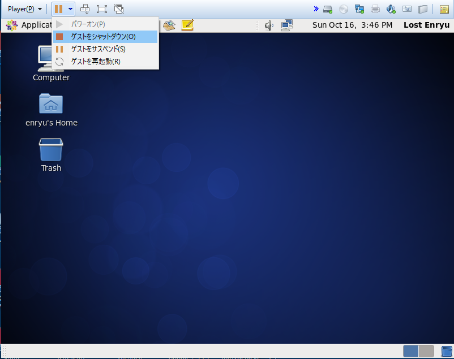Click the hard disk device icon
The image size is (454, 359).
pyautogui.click(x=328, y=9)
